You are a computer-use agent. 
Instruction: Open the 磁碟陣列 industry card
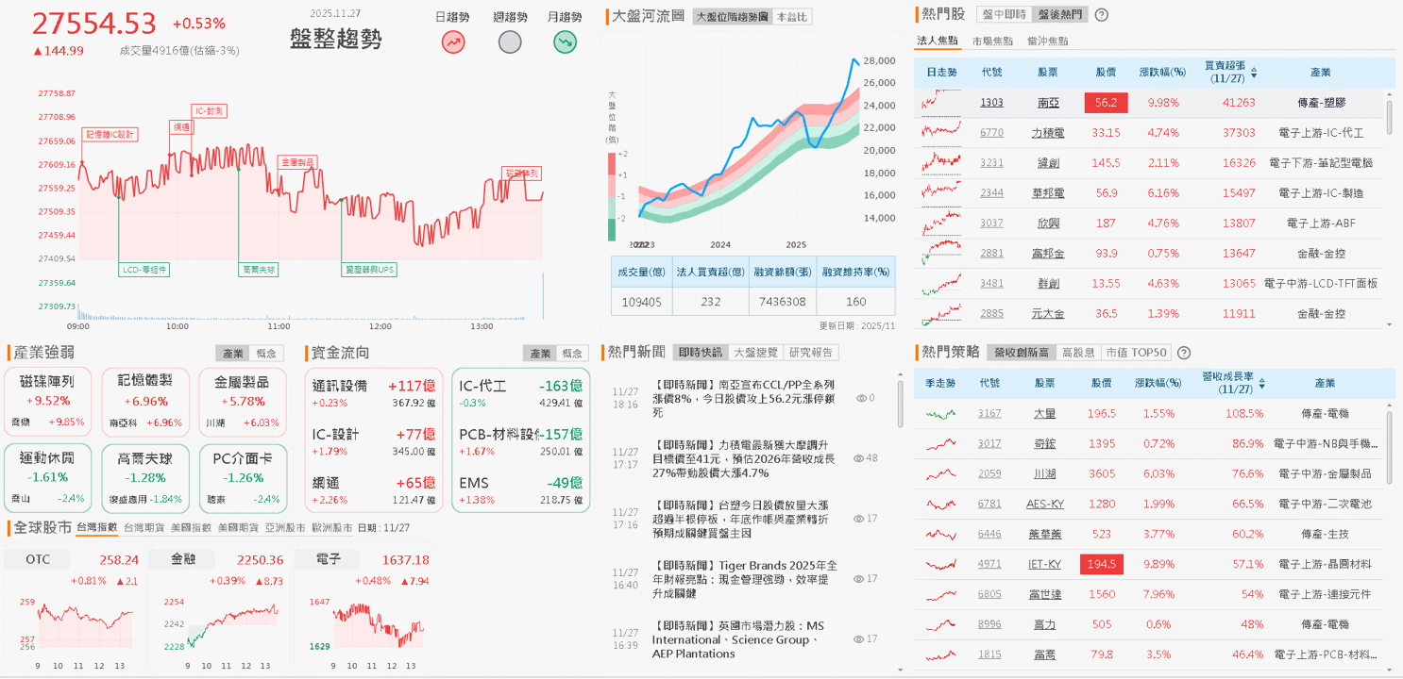pos(47,402)
